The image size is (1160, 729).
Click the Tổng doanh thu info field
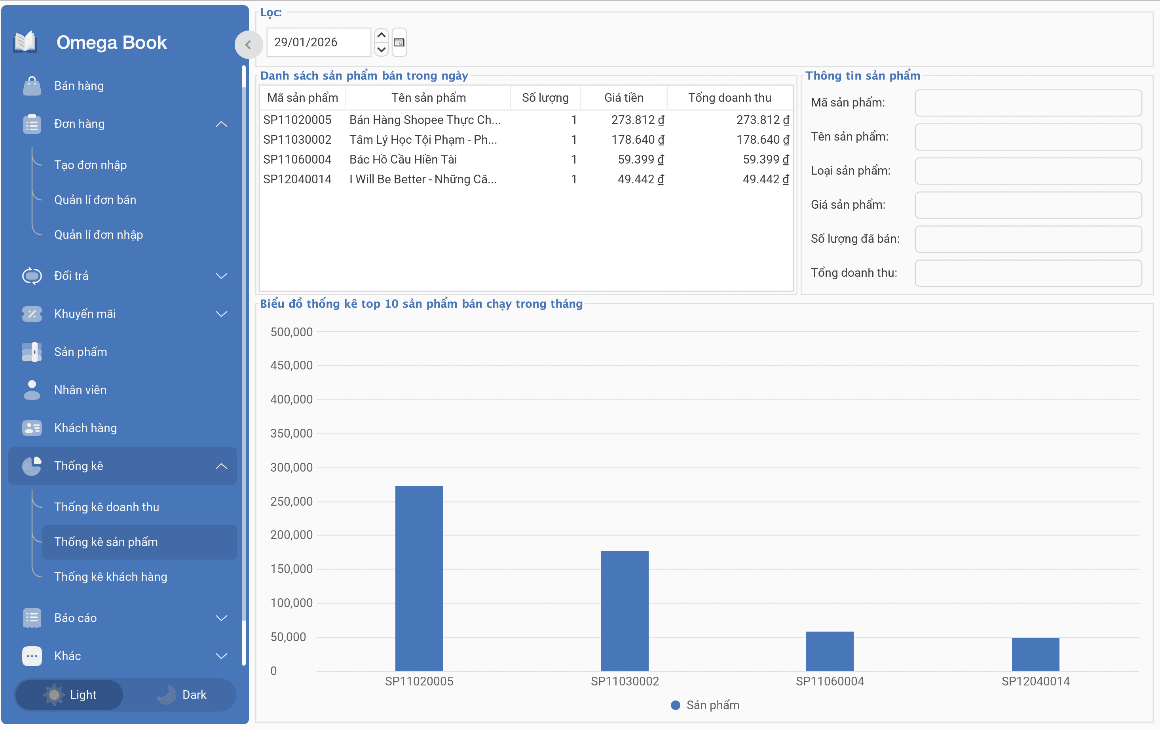[x=1028, y=273]
